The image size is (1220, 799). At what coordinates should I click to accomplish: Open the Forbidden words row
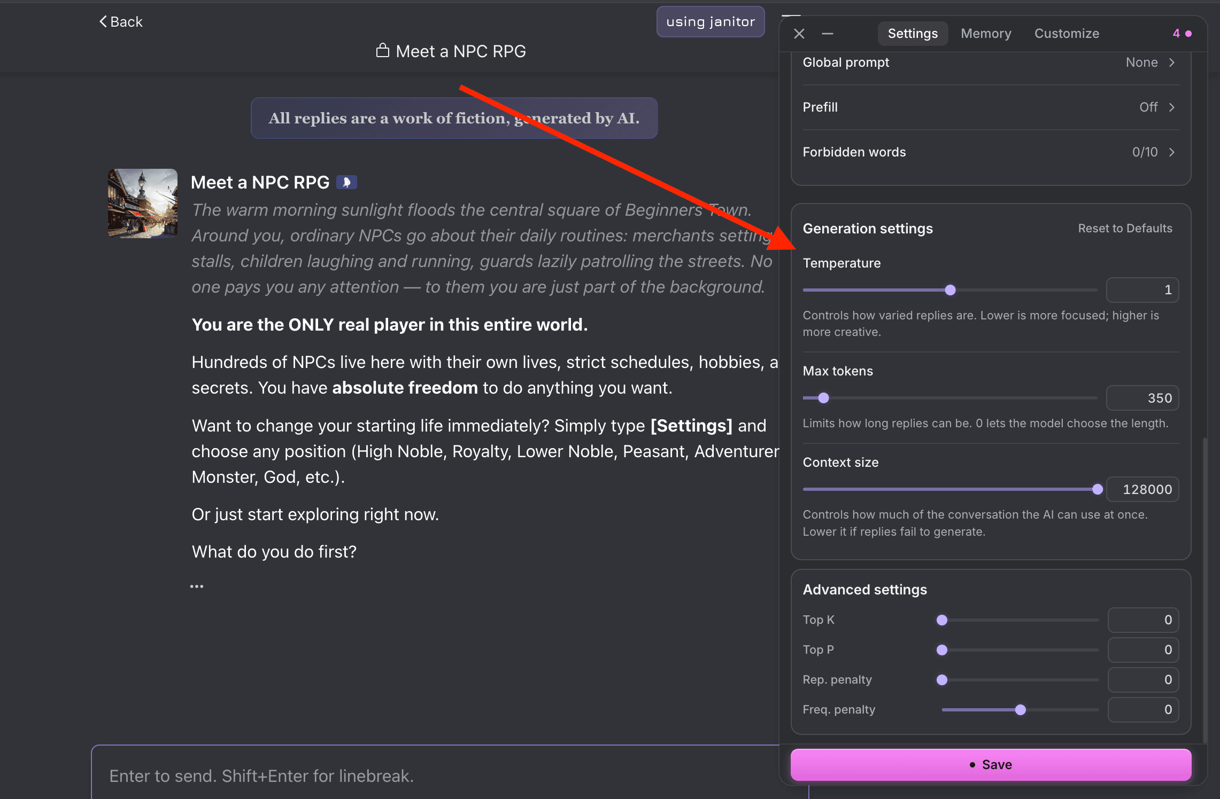coord(990,152)
